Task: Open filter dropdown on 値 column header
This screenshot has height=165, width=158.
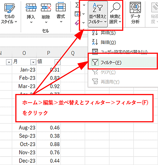Action: coord(57,62)
